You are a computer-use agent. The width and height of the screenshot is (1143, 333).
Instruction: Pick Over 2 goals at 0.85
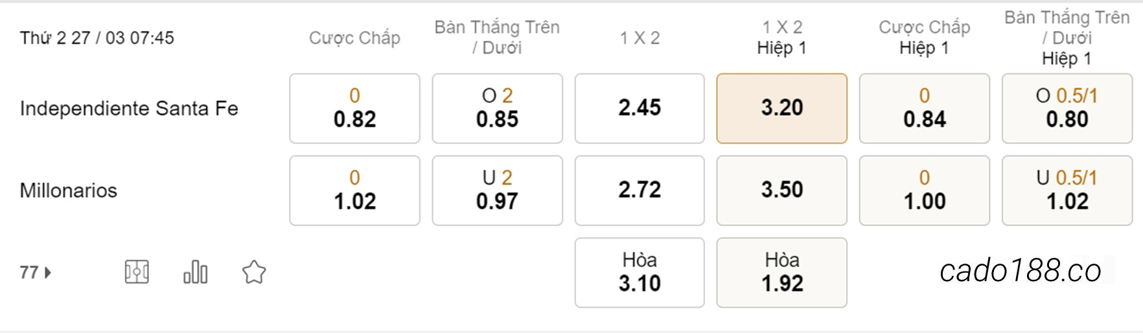(x=497, y=108)
